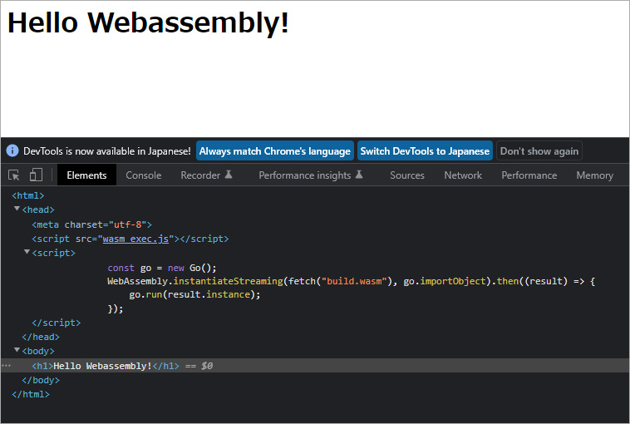The height and width of the screenshot is (424, 630).
Task: Click Don't show again button
Action: click(539, 150)
